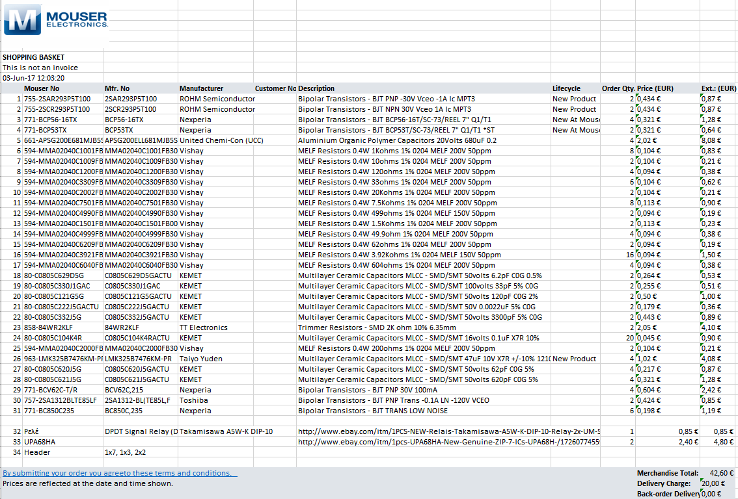Screen dimensions: 738x499
Task: Click the Mouser Electronics logo
Action: (x=55, y=19)
